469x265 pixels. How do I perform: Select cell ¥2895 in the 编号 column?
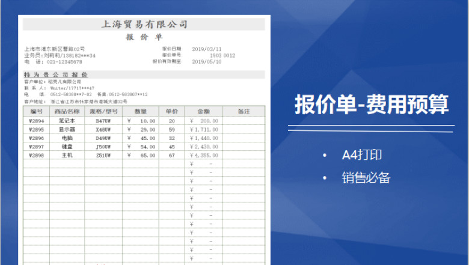tap(37, 130)
